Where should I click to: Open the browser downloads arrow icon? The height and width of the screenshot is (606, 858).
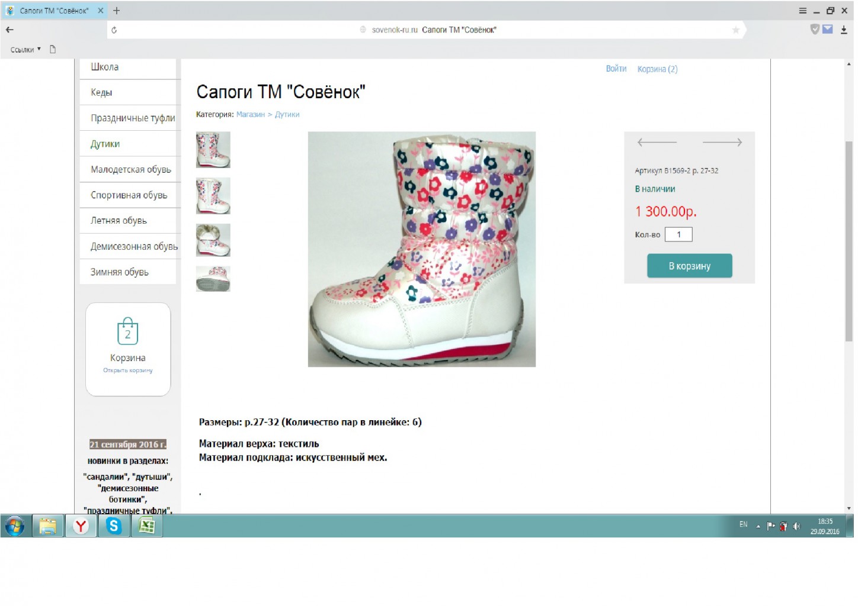click(x=844, y=30)
